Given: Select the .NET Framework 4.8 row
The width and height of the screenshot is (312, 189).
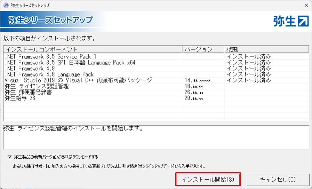Looking at the screenshot, I should [30, 68].
